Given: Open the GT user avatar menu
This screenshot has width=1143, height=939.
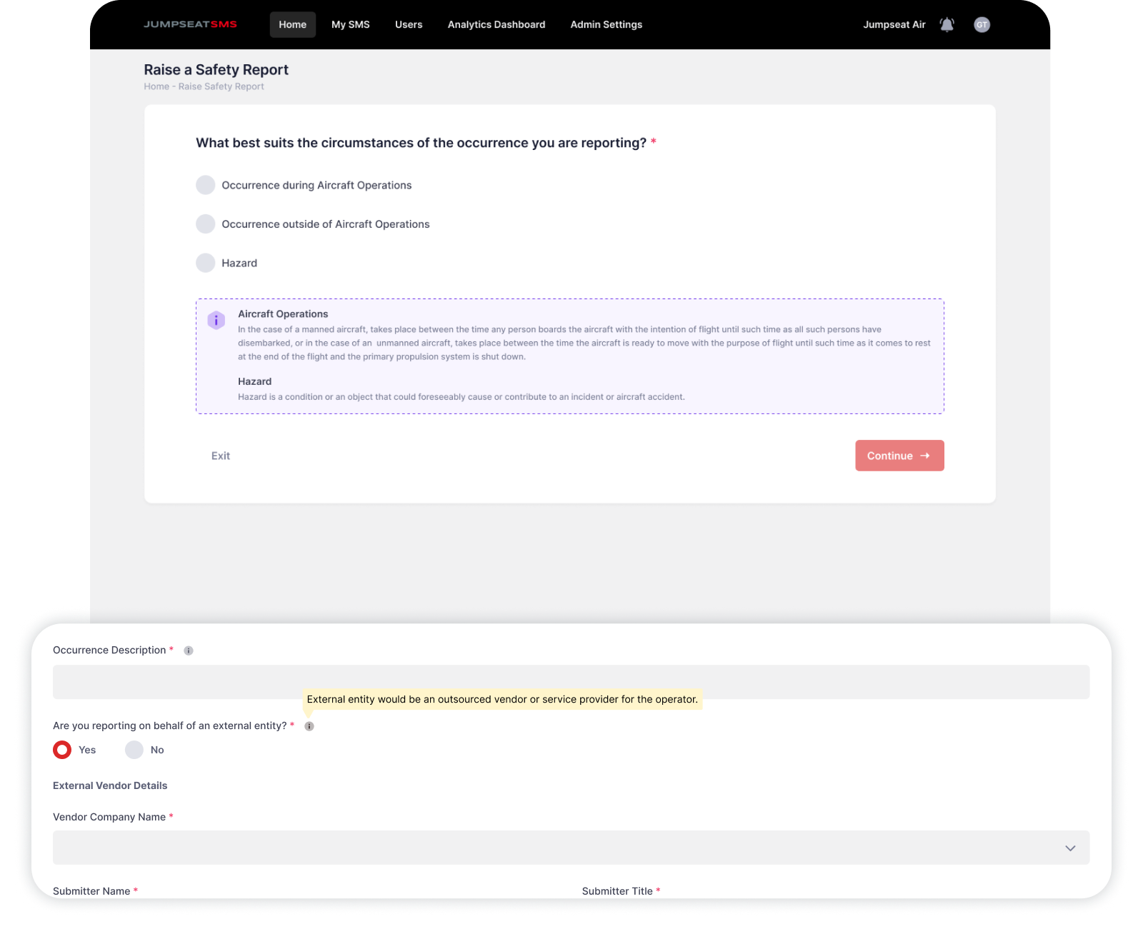Looking at the screenshot, I should pos(982,25).
